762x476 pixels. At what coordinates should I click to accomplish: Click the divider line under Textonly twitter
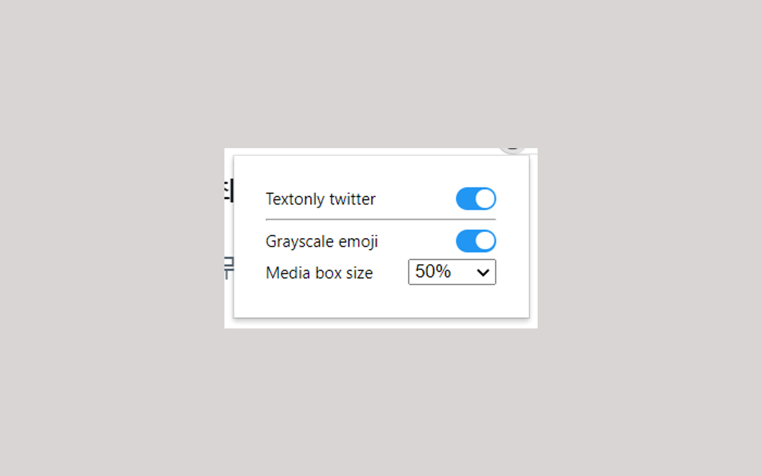[x=380, y=219]
